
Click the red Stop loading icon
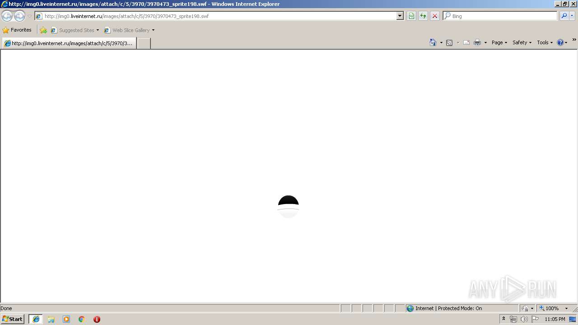pos(435,16)
